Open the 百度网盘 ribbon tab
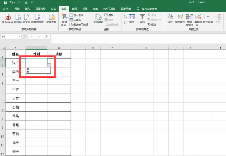226x156 pixels. [126, 9]
